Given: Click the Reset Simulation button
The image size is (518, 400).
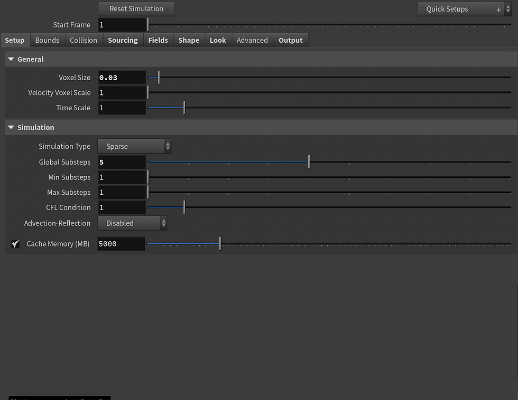Looking at the screenshot, I should 136,9.
